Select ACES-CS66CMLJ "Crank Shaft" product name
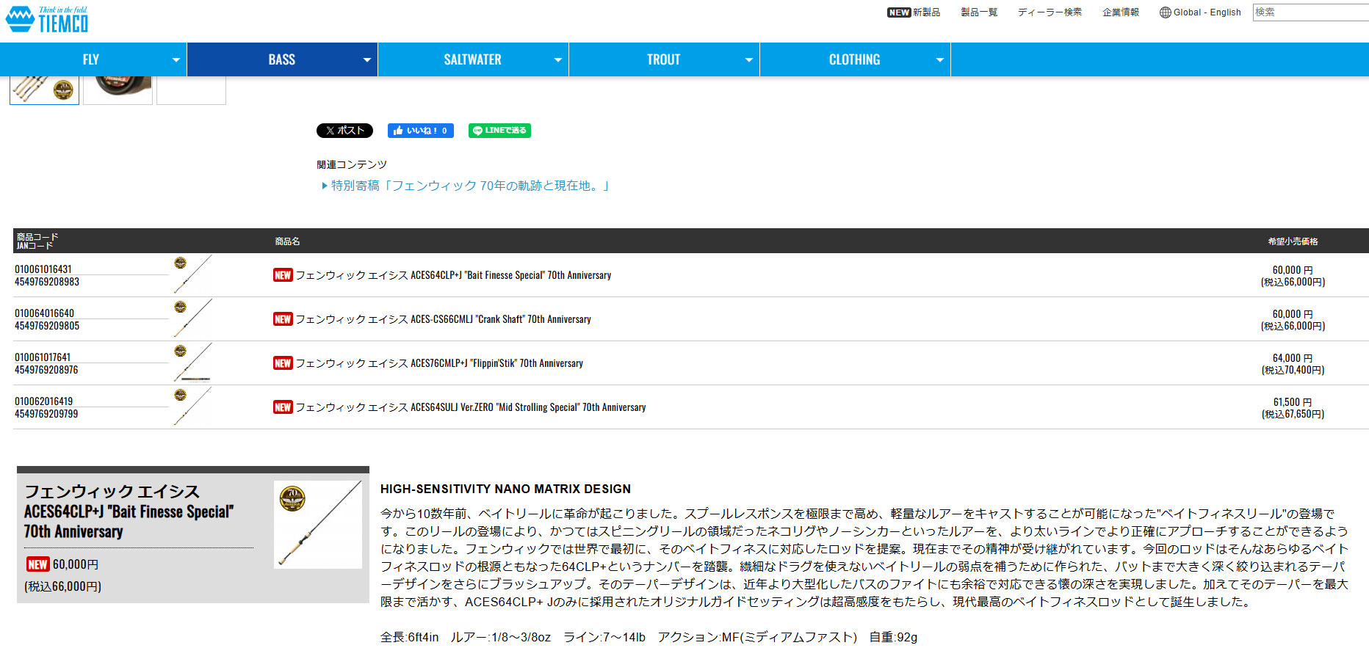Viewport: 1369px width, 659px height. (x=443, y=319)
